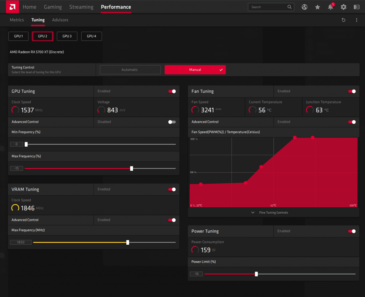The image size is (365, 297).
Task: Click the VRAM Max Frequency slider handle
Action: pyautogui.click(x=128, y=243)
